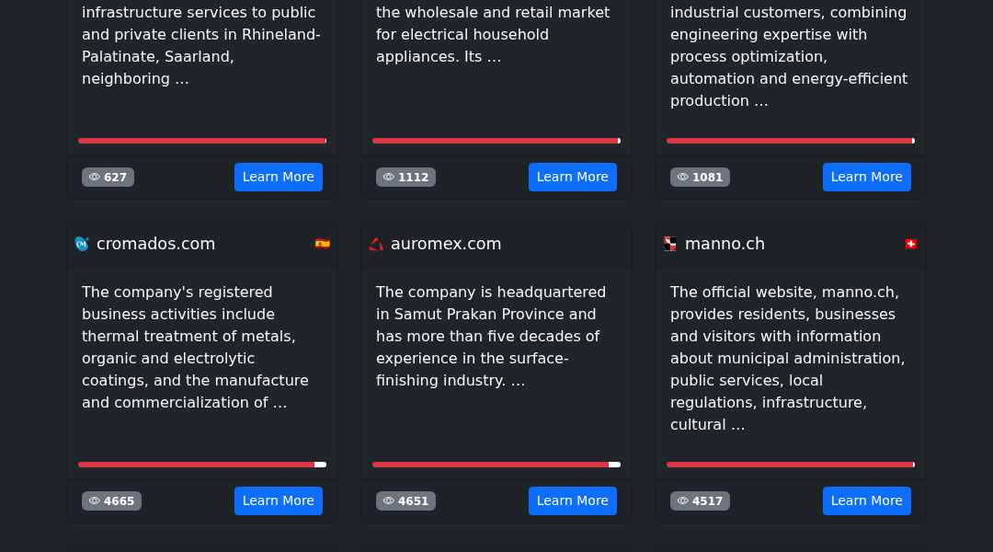
Task: Click the progress bar above the 627 badge
Action: 202,141
